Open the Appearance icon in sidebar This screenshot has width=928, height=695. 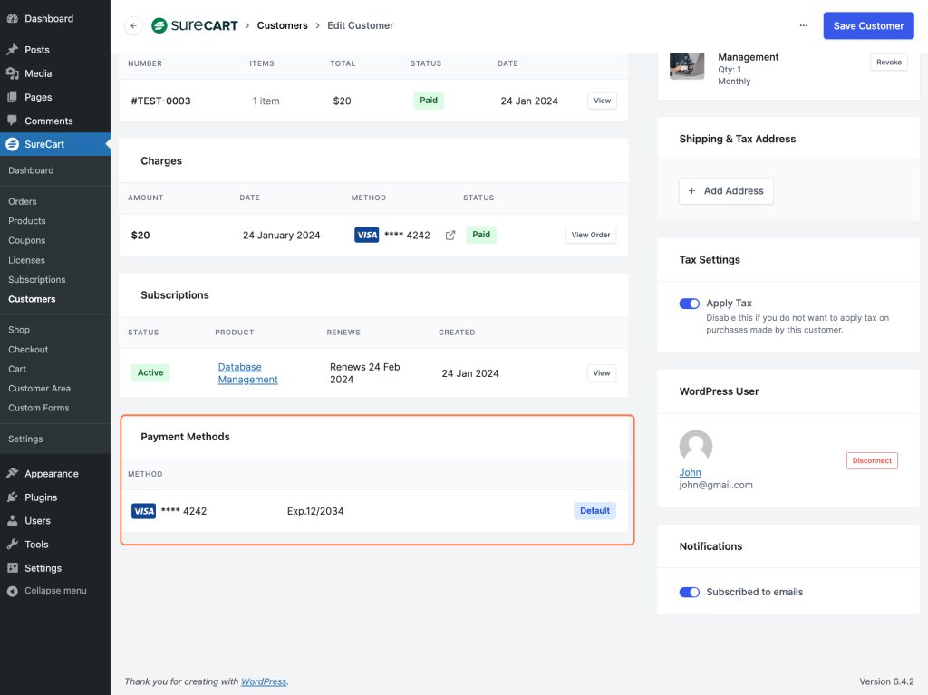(14, 473)
